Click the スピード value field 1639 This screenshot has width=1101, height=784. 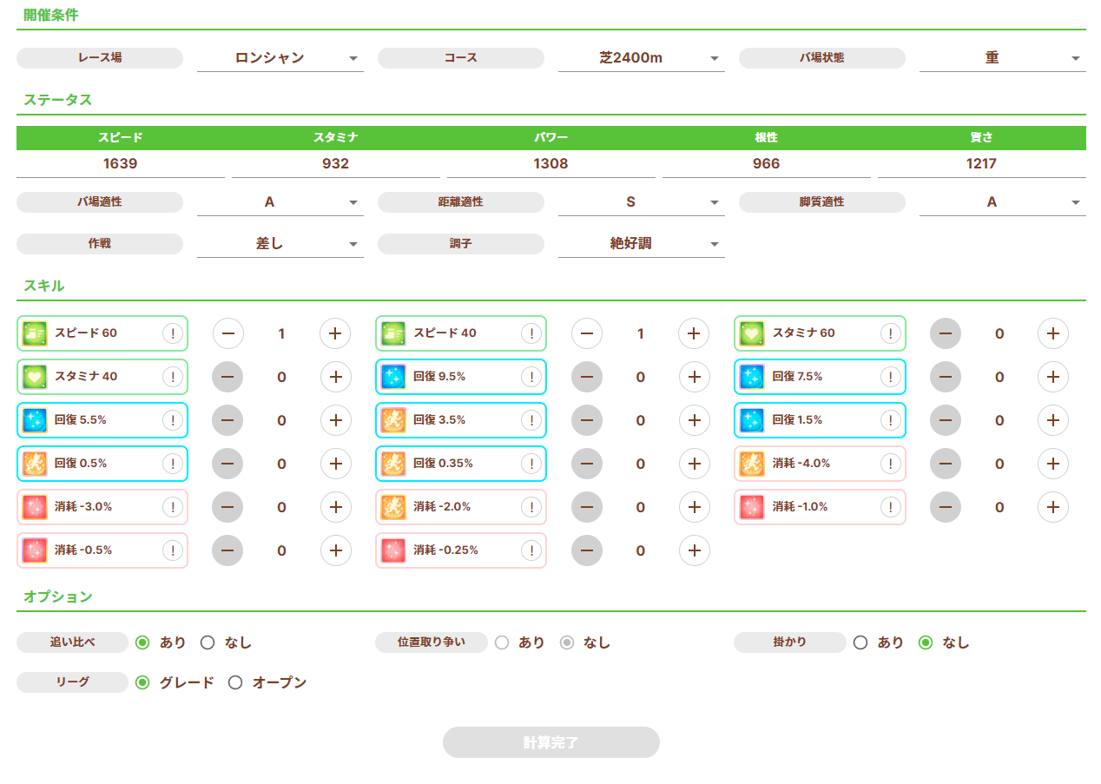pos(121,164)
